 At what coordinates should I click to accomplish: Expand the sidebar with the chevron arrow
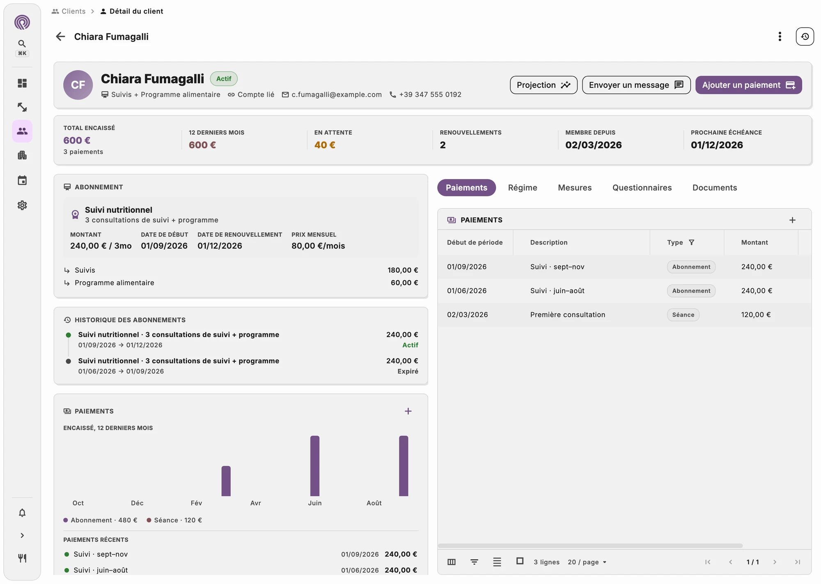[x=22, y=535]
